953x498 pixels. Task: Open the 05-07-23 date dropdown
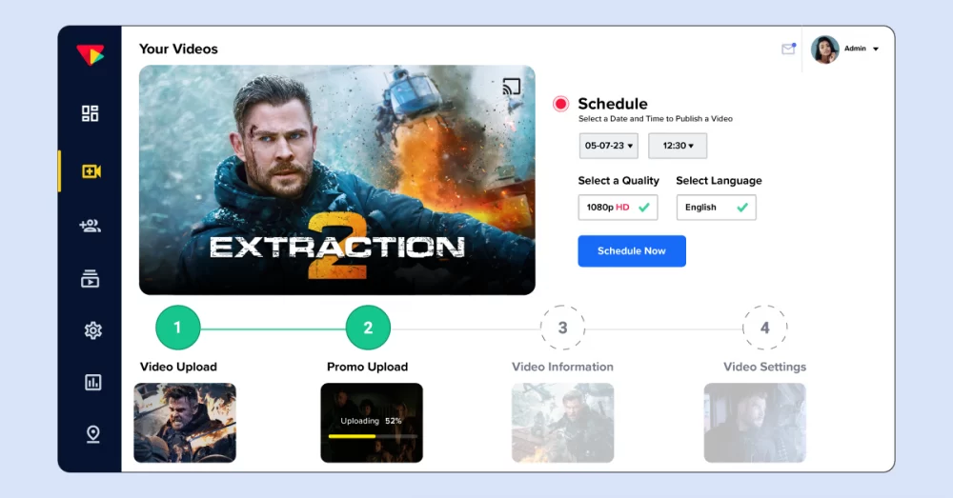608,146
